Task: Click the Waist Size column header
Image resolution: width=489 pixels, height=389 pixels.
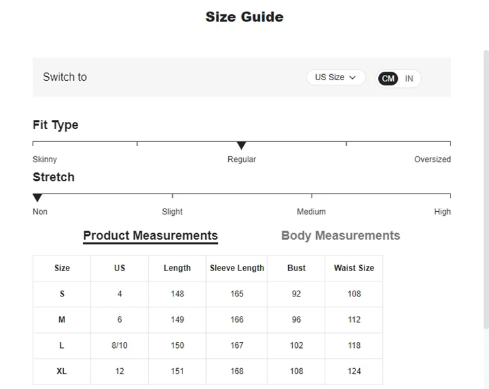Action: point(354,268)
